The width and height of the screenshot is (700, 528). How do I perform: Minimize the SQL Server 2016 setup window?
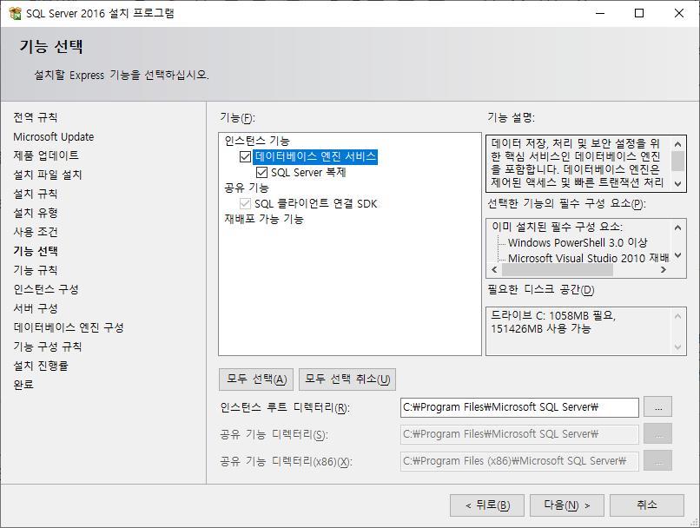(600, 13)
